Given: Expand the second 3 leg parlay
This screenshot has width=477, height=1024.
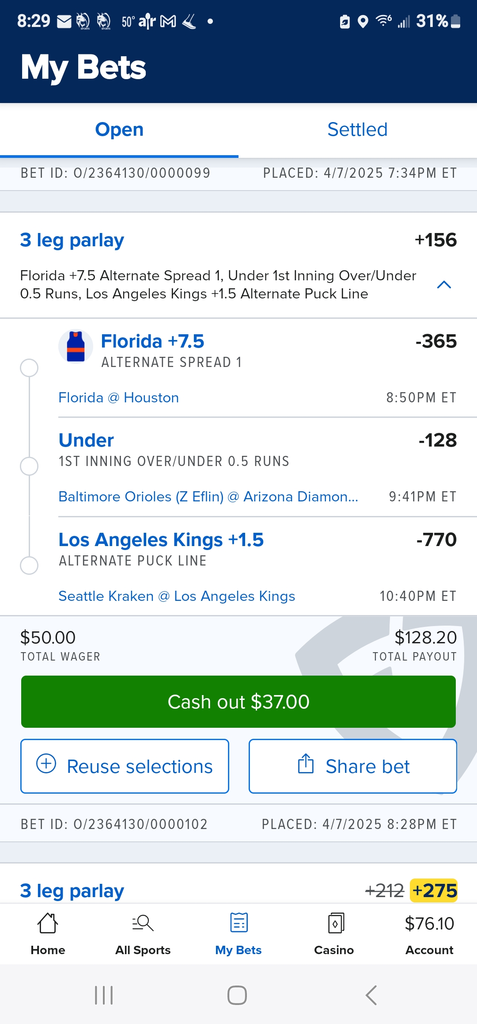Looking at the screenshot, I should 72,890.
